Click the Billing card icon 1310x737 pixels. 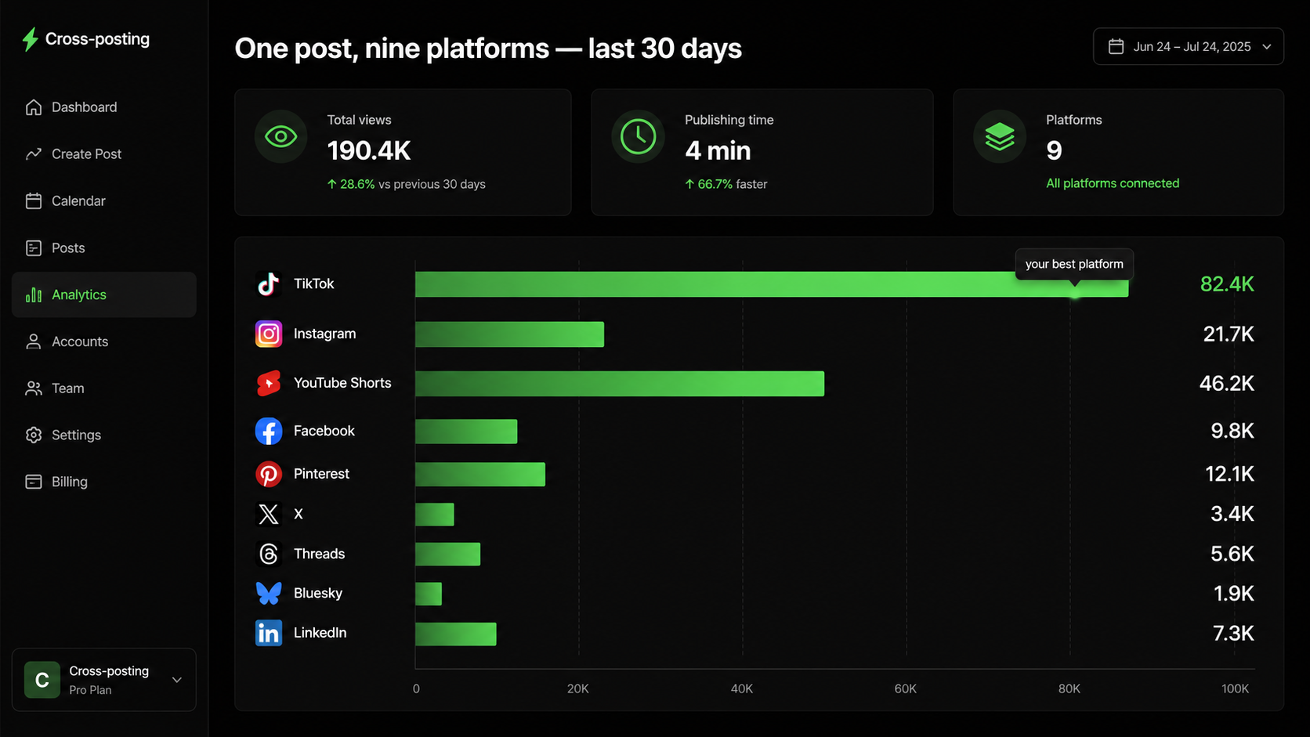coord(34,482)
